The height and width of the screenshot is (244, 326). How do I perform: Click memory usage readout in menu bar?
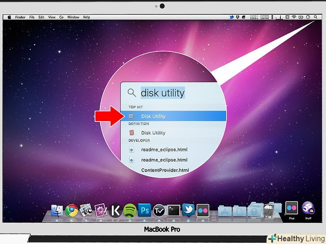pos(265,17)
